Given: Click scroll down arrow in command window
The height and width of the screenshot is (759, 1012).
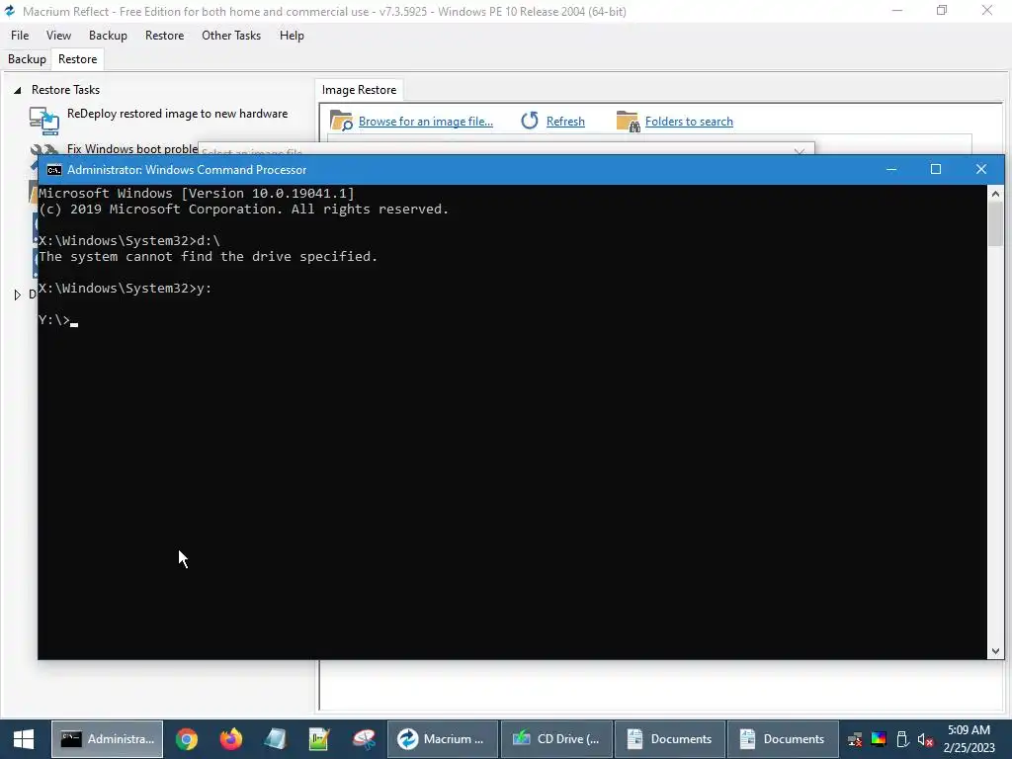Looking at the screenshot, I should click(995, 651).
